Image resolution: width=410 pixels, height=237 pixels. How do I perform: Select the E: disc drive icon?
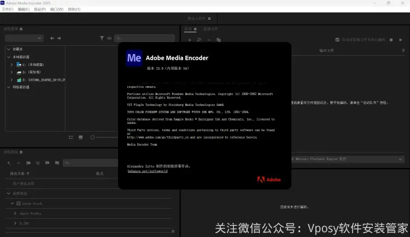(x=19, y=80)
